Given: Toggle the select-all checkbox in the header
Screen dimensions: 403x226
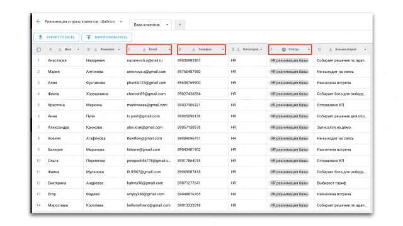Looking at the screenshot, I should (39, 50).
